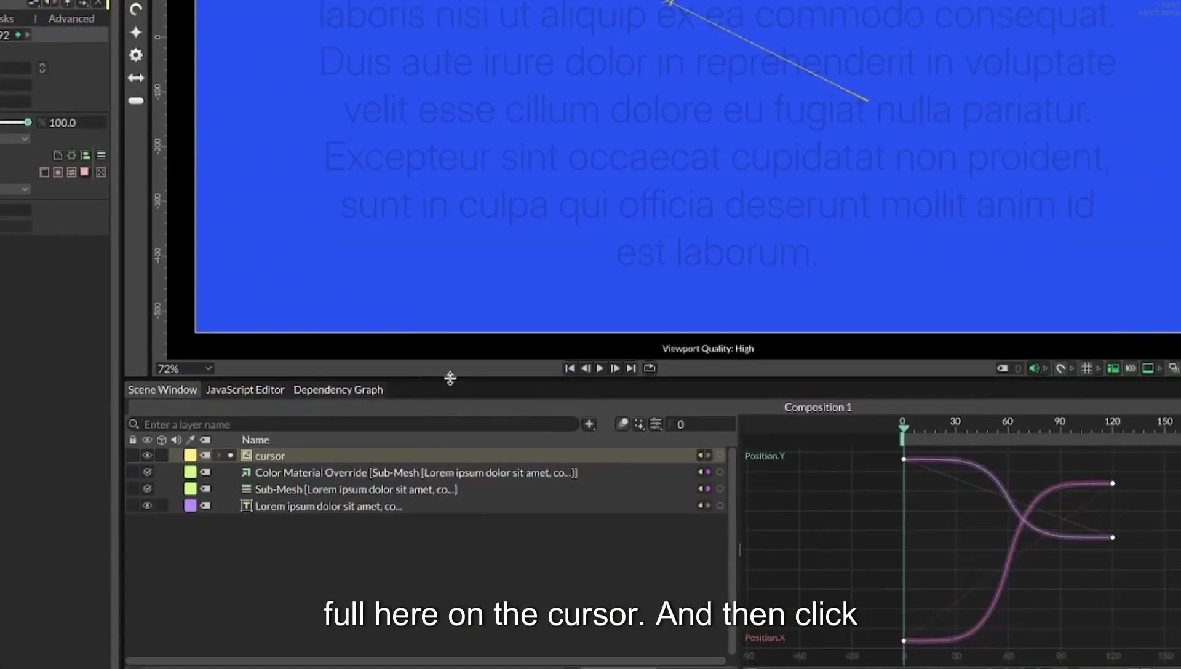1181x669 pixels.
Task: Toggle check mark on Sub-Mesh row
Action: (147, 489)
